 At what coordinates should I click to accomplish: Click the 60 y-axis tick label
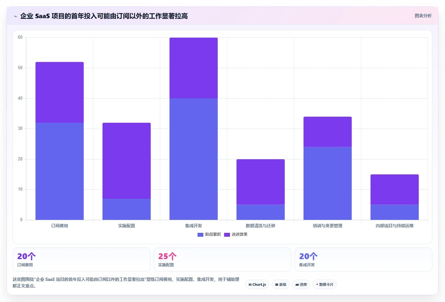20,37
